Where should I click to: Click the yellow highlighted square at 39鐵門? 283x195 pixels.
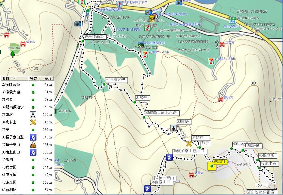click(212, 166)
